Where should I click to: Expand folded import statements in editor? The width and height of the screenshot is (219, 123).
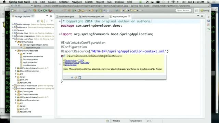[60, 34]
